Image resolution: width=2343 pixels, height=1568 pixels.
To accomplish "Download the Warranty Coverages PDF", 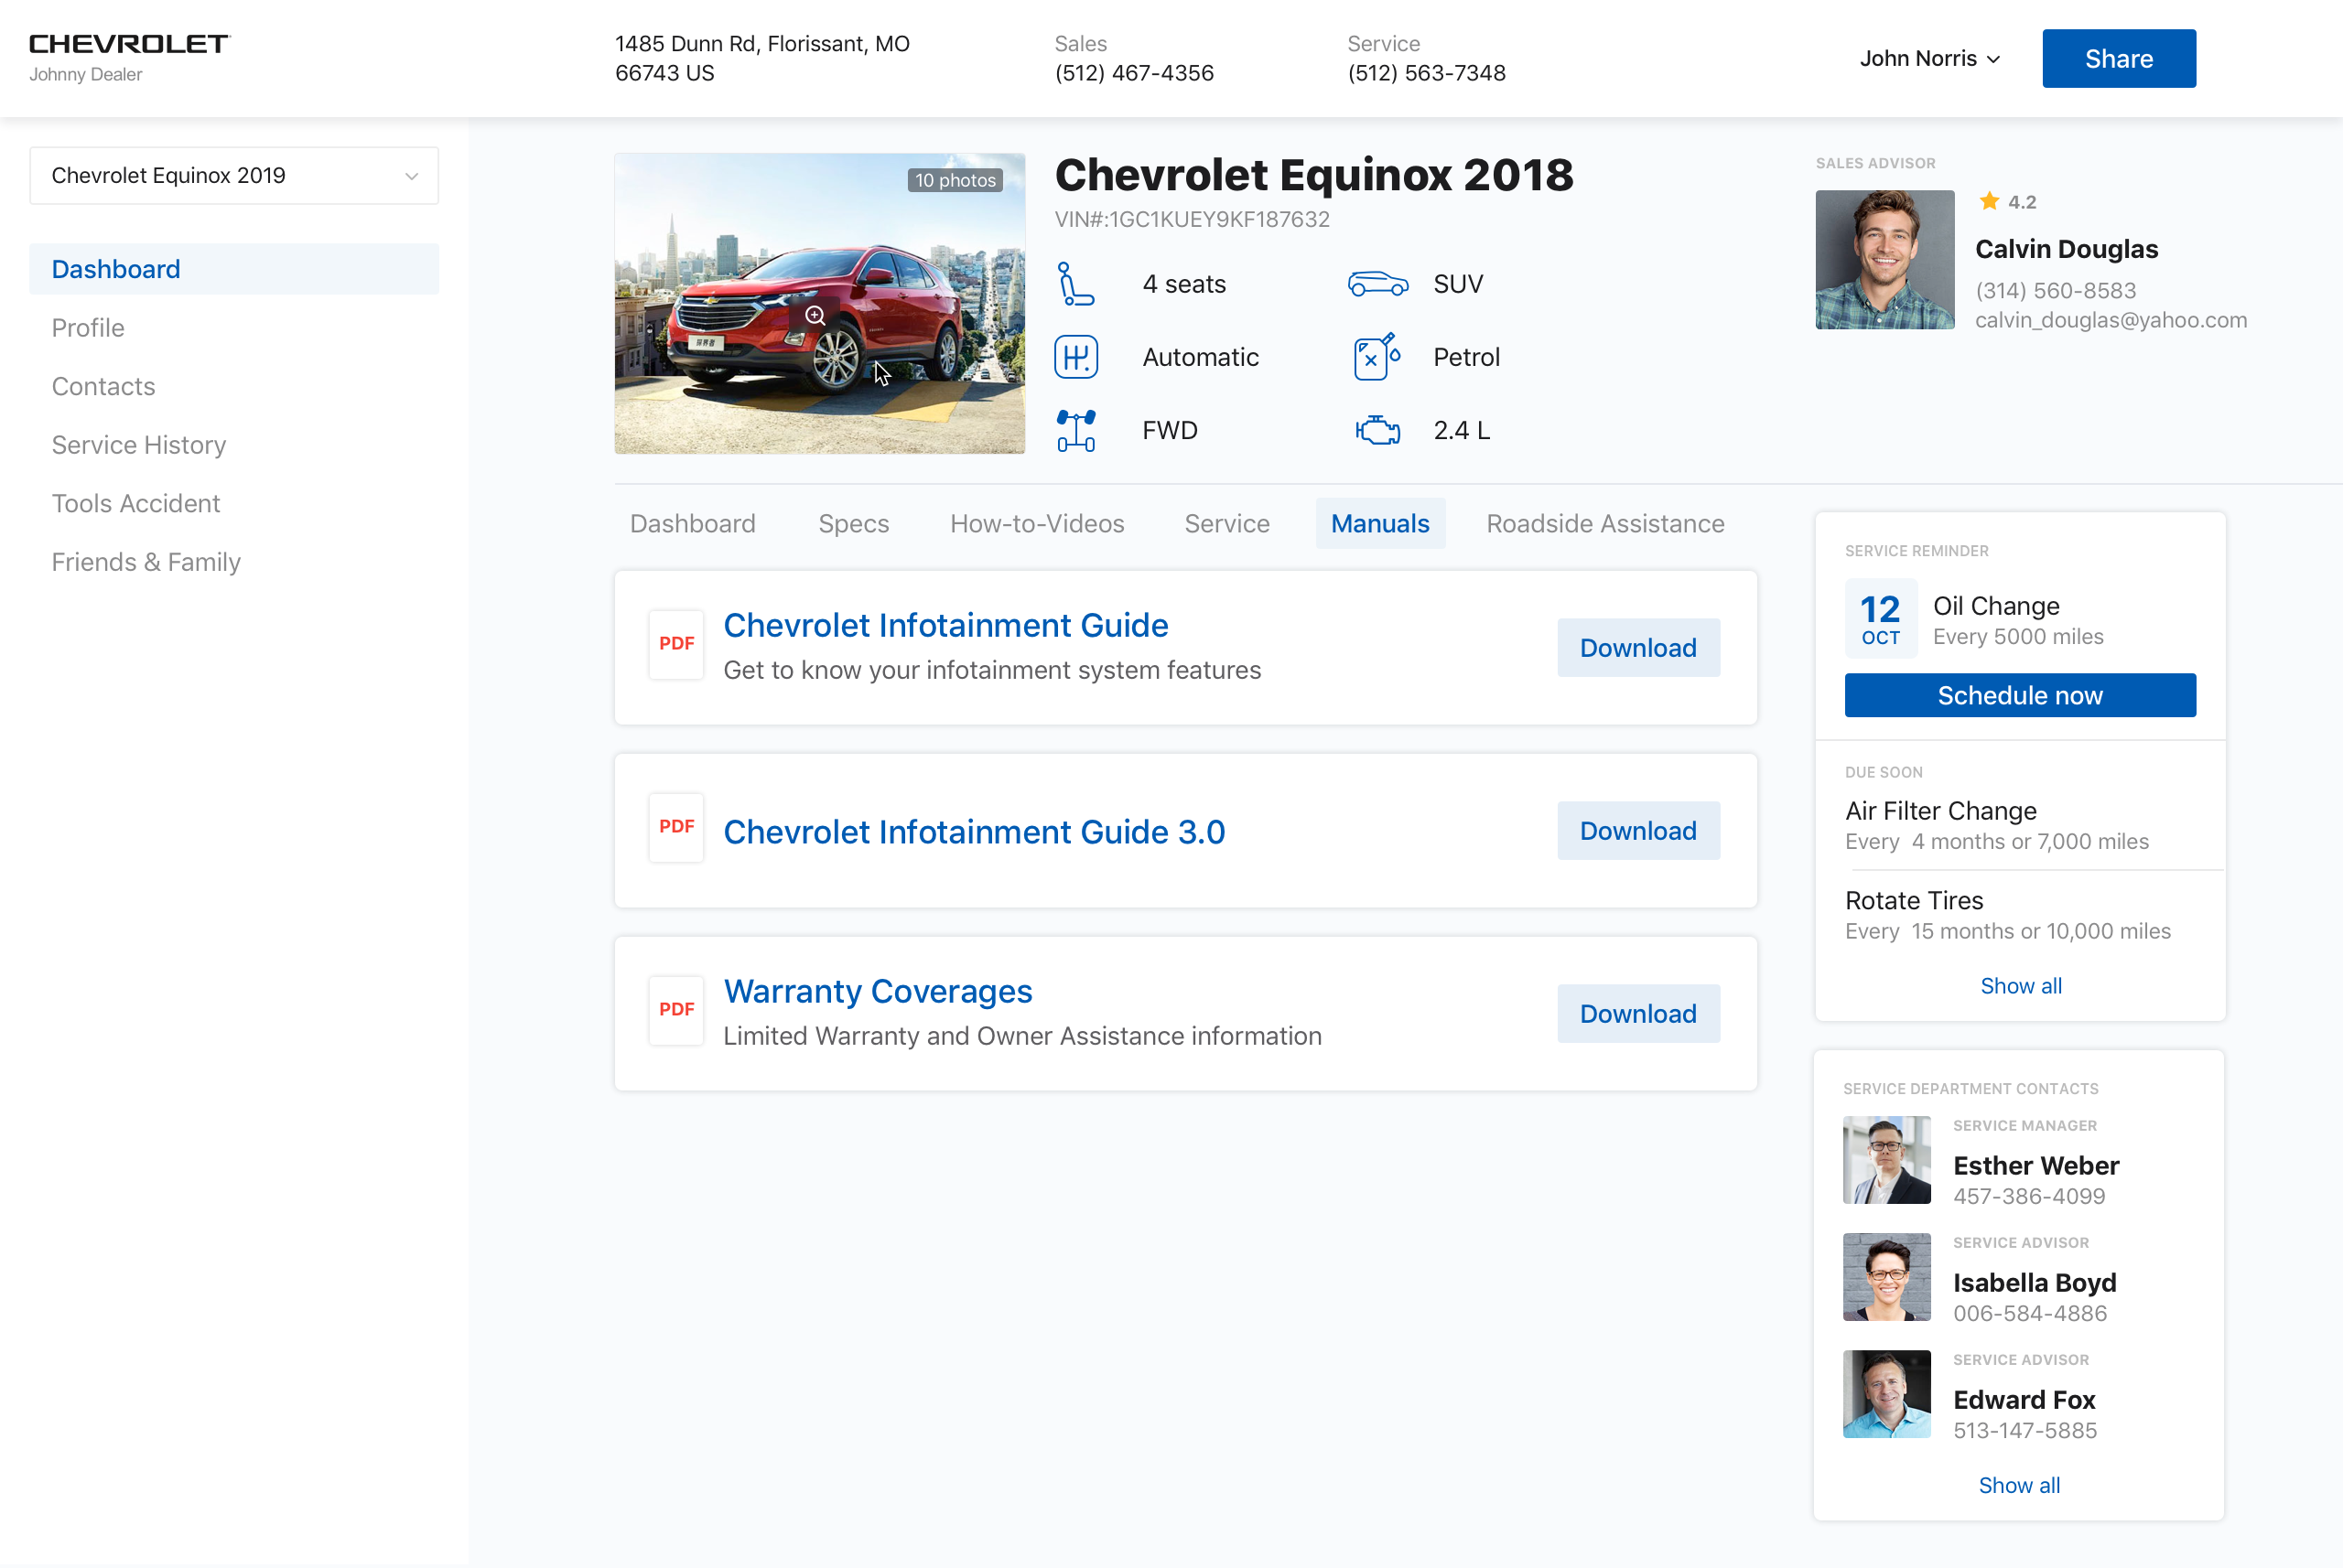I will pyautogui.click(x=1637, y=1014).
